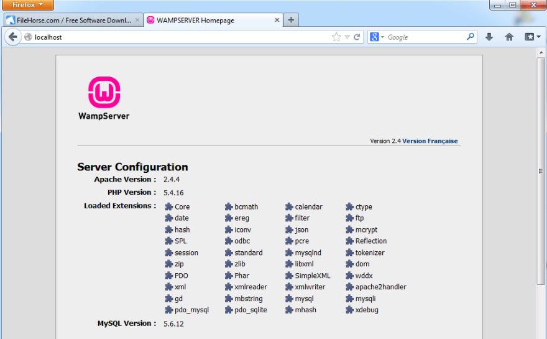Screen dimensions: 547x339
Task: Click the page vertical scrollbar thumb
Action: 541,171
